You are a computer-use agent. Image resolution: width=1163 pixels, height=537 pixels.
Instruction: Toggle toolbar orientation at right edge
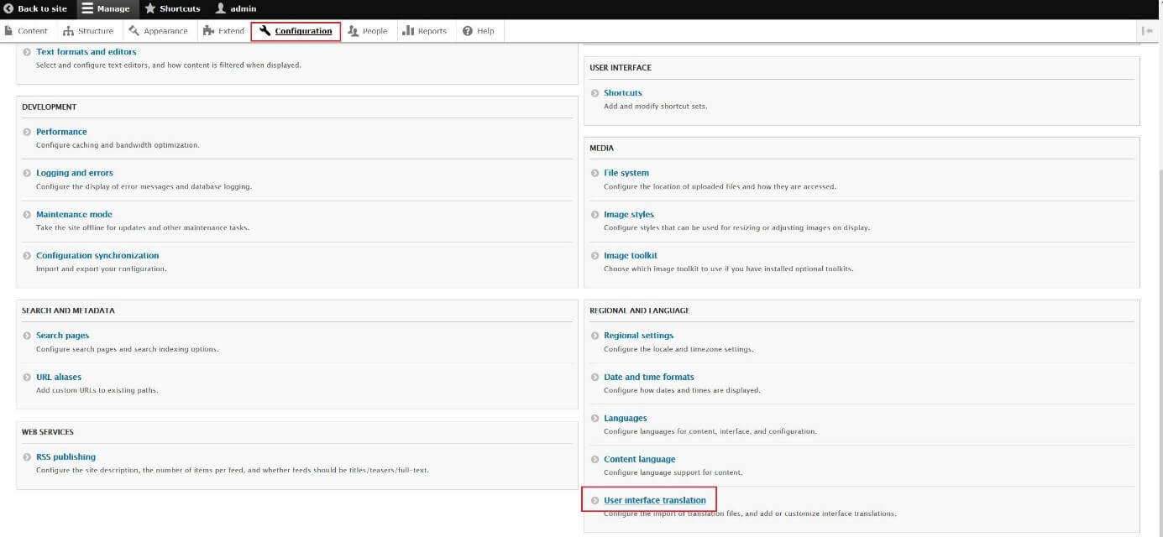click(x=1148, y=31)
